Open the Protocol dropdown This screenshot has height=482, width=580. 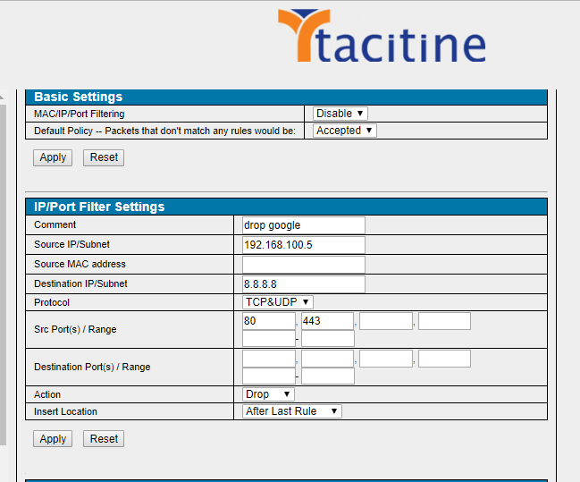tap(278, 302)
